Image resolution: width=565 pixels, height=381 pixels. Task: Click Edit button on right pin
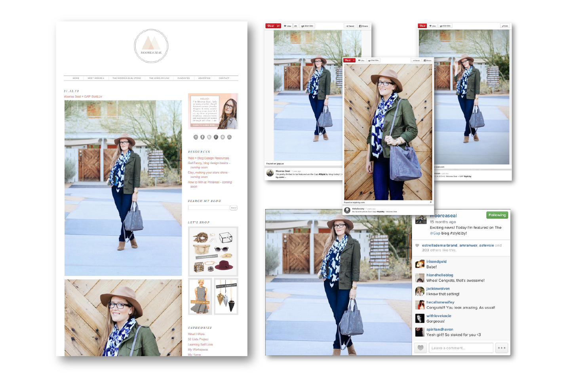coord(505,26)
